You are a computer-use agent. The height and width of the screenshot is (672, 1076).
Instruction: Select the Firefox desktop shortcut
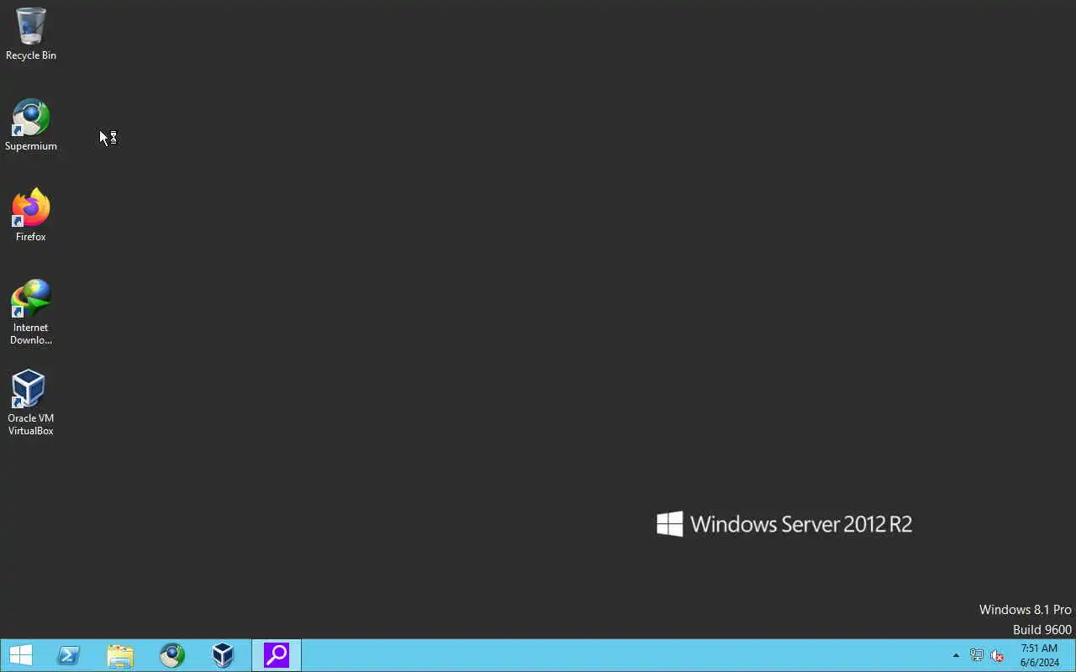tap(31, 216)
